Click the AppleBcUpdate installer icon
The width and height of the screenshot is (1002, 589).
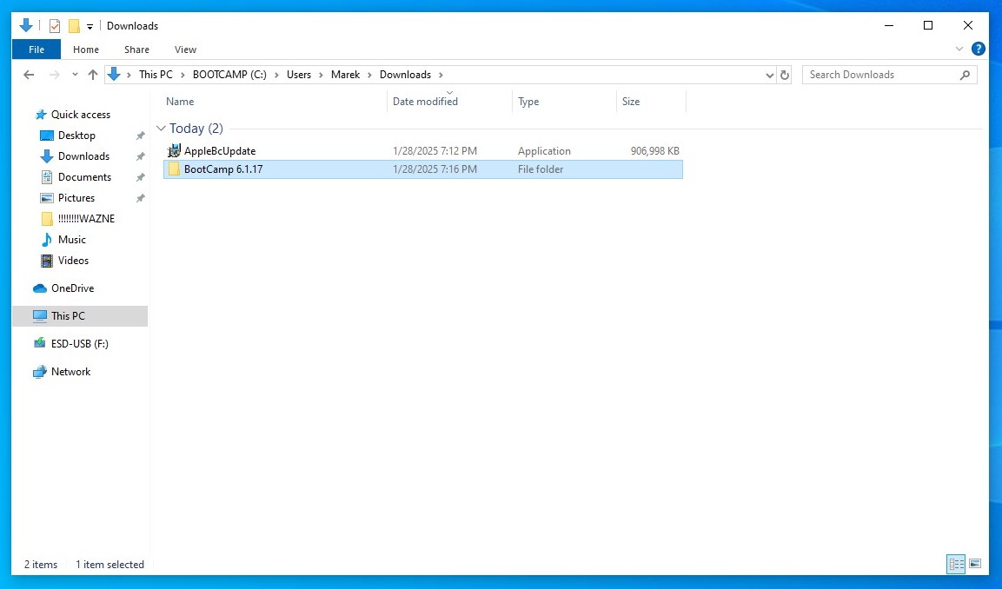[174, 151]
